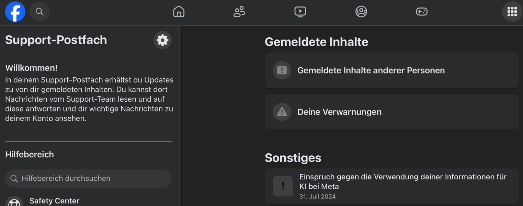The width and height of the screenshot is (523, 206).
Task: Click the exclamation icon beside Einspruch entry
Action: [x=283, y=186]
